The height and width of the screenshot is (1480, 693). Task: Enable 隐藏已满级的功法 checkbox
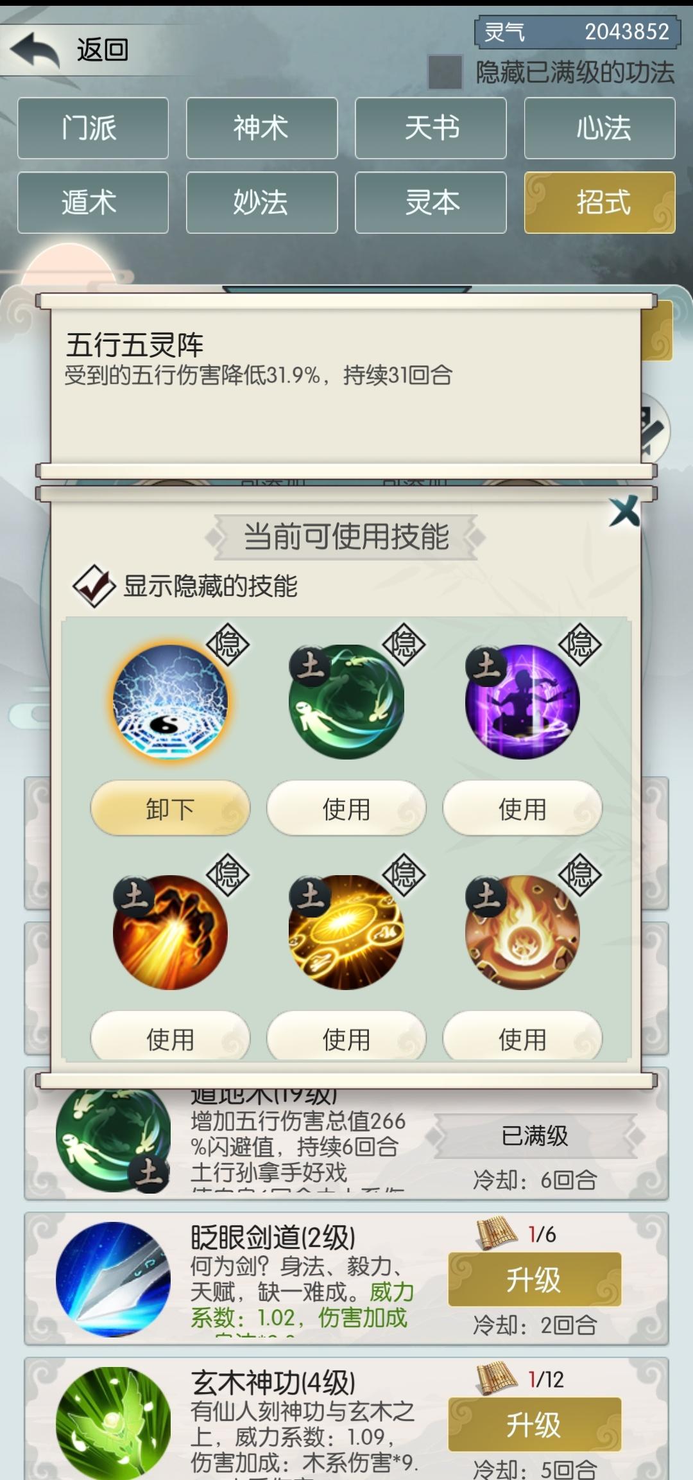point(445,72)
